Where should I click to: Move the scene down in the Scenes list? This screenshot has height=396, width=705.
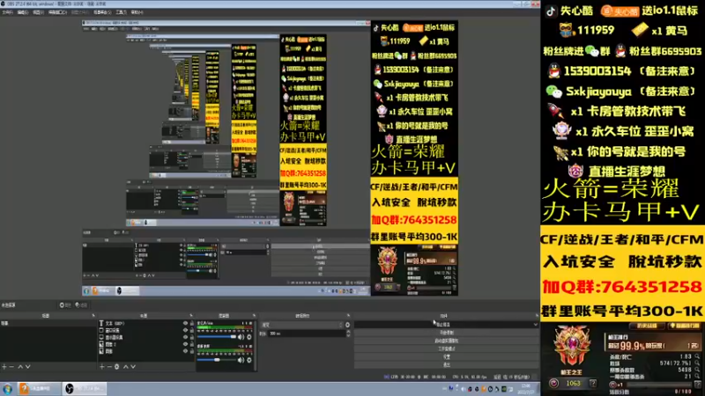tap(28, 366)
